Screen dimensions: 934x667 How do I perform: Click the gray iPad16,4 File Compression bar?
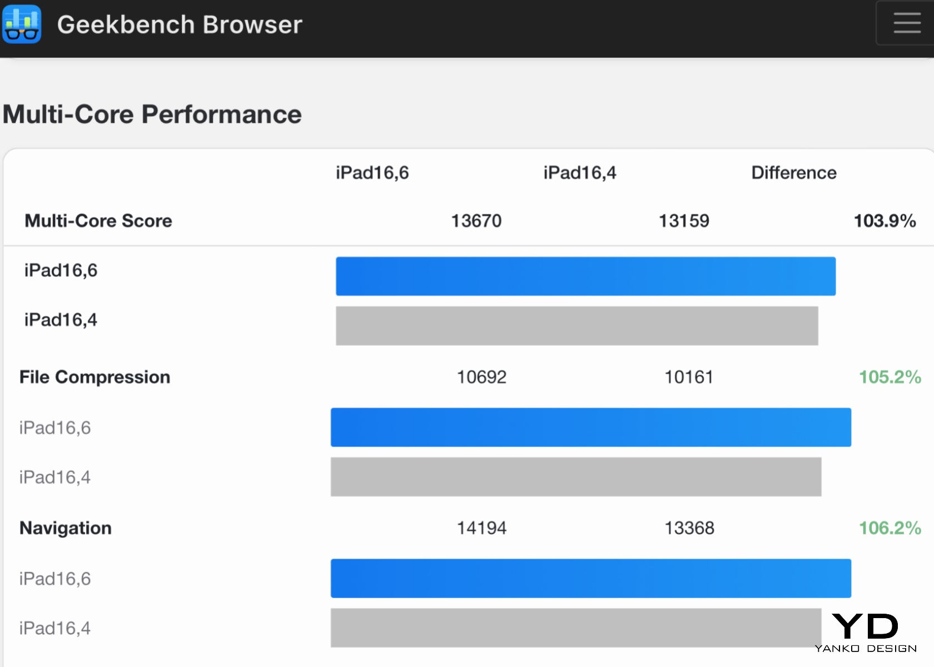click(575, 477)
